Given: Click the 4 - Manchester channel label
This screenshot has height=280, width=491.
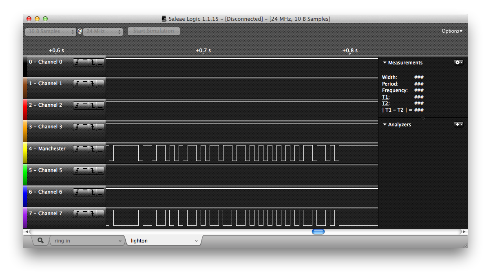Looking at the screenshot, I should coord(47,149).
